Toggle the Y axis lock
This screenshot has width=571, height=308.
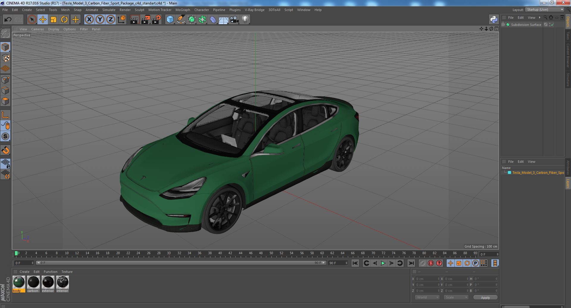pyautogui.click(x=100, y=20)
